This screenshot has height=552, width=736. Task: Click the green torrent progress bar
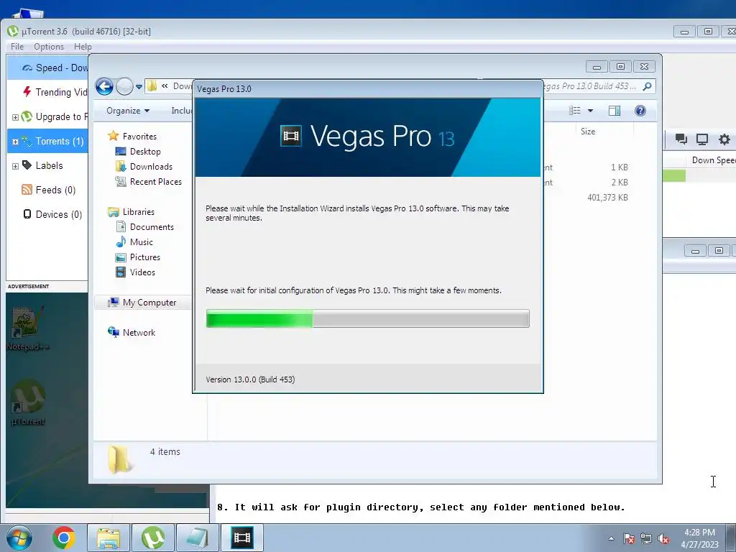(674, 176)
